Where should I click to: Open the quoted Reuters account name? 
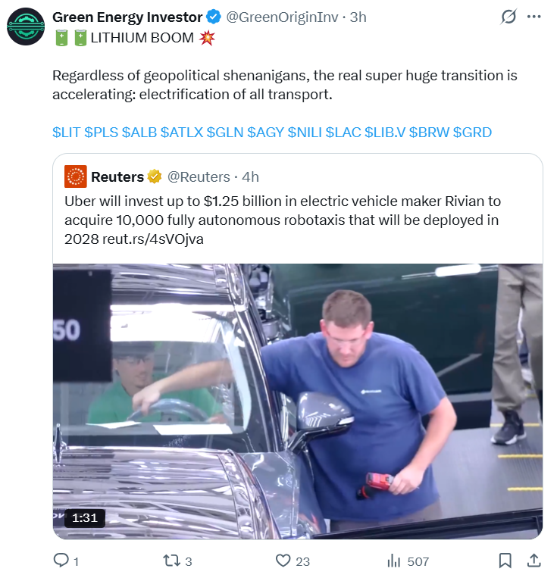[x=117, y=176]
